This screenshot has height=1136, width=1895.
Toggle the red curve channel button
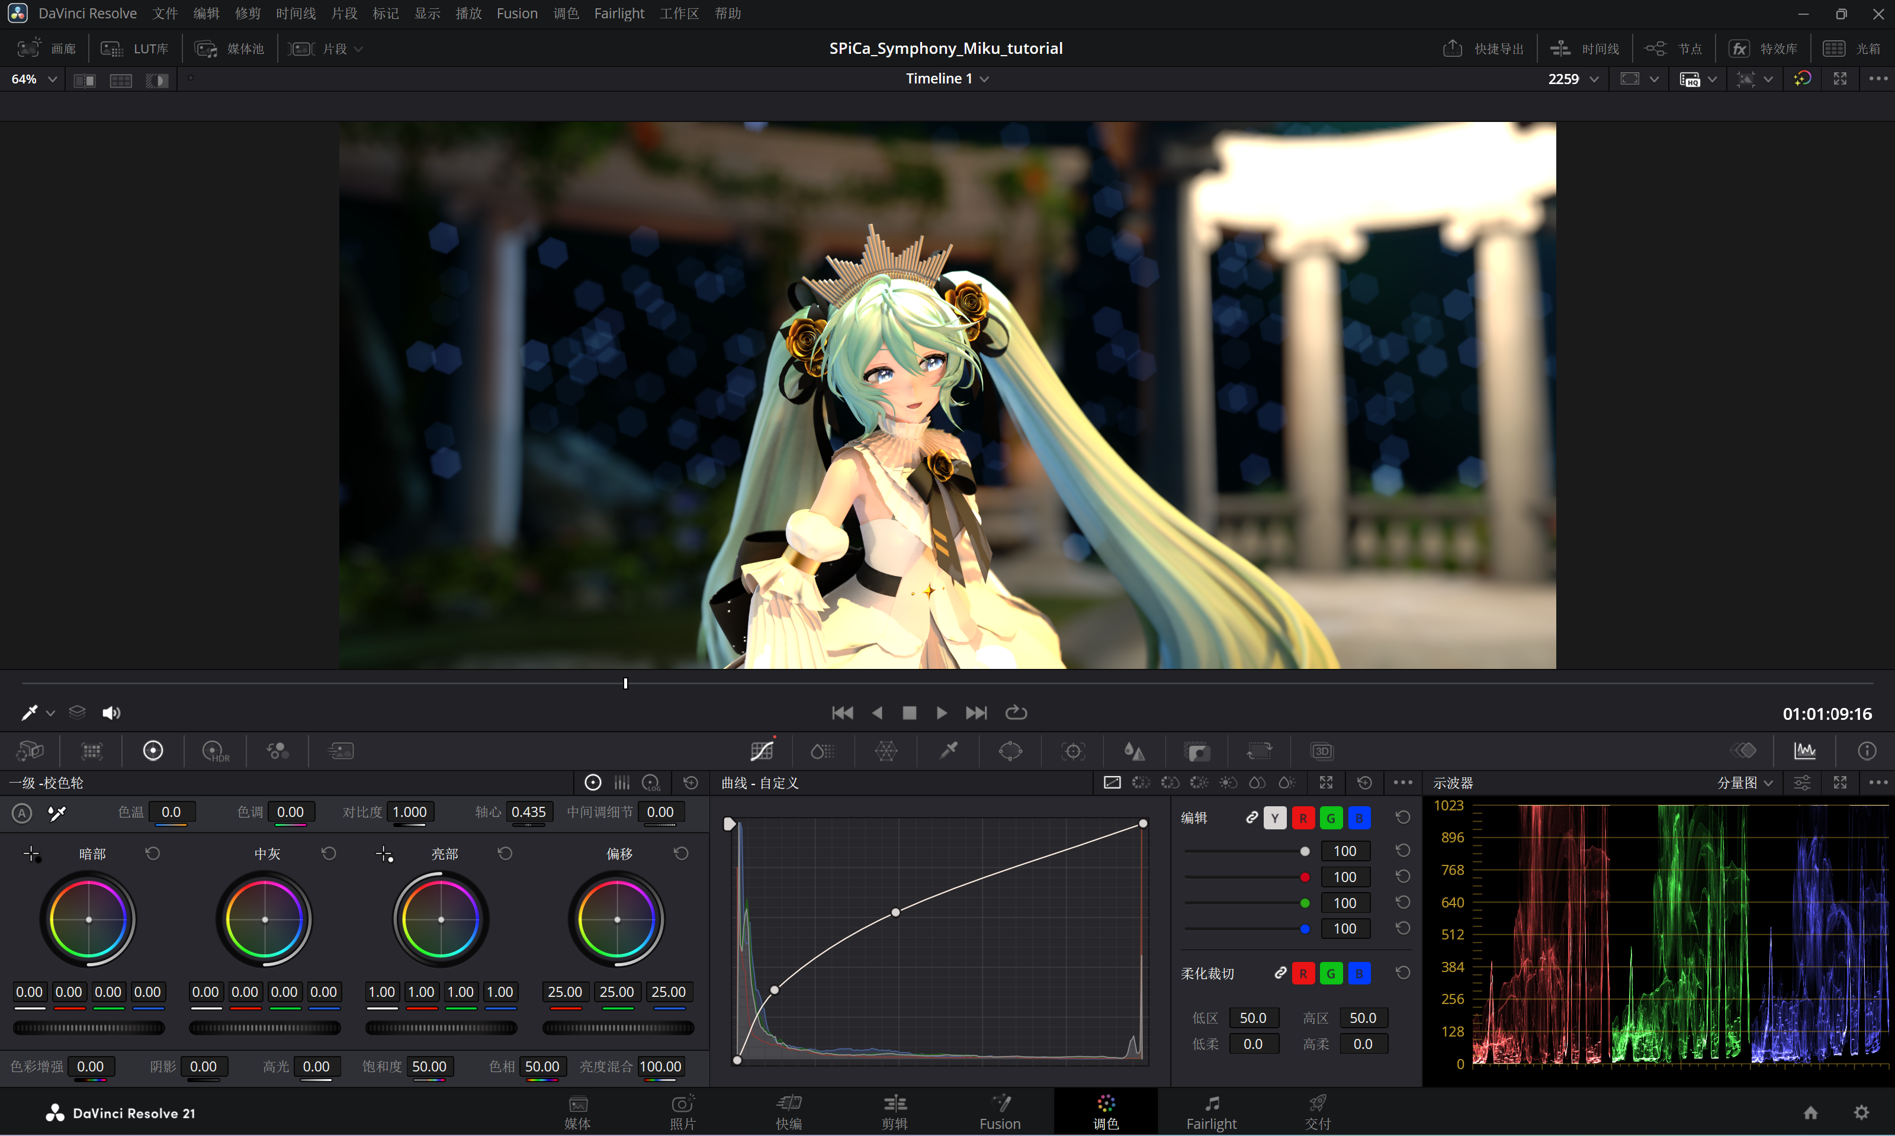click(1303, 818)
